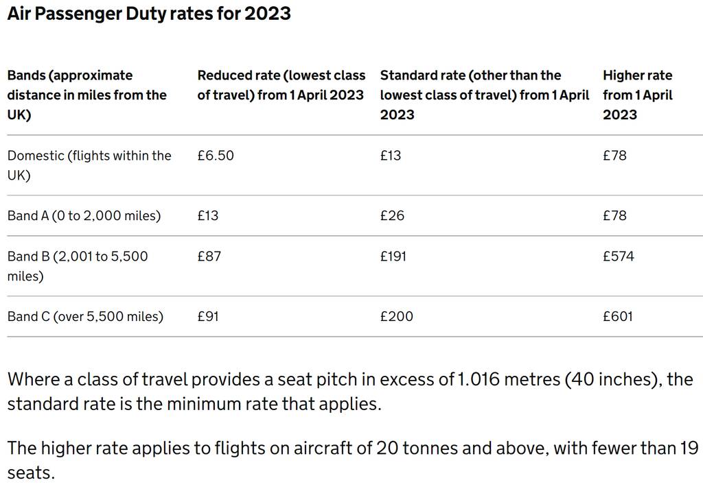Screen dimensions: 703x491
Task: Click the £87 Band B reduced rate
Action: click(209, 256)
